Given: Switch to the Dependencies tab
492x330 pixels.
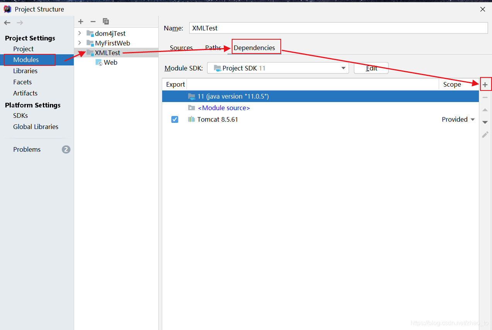Looking at the screenshot, I should pos(254,48).
